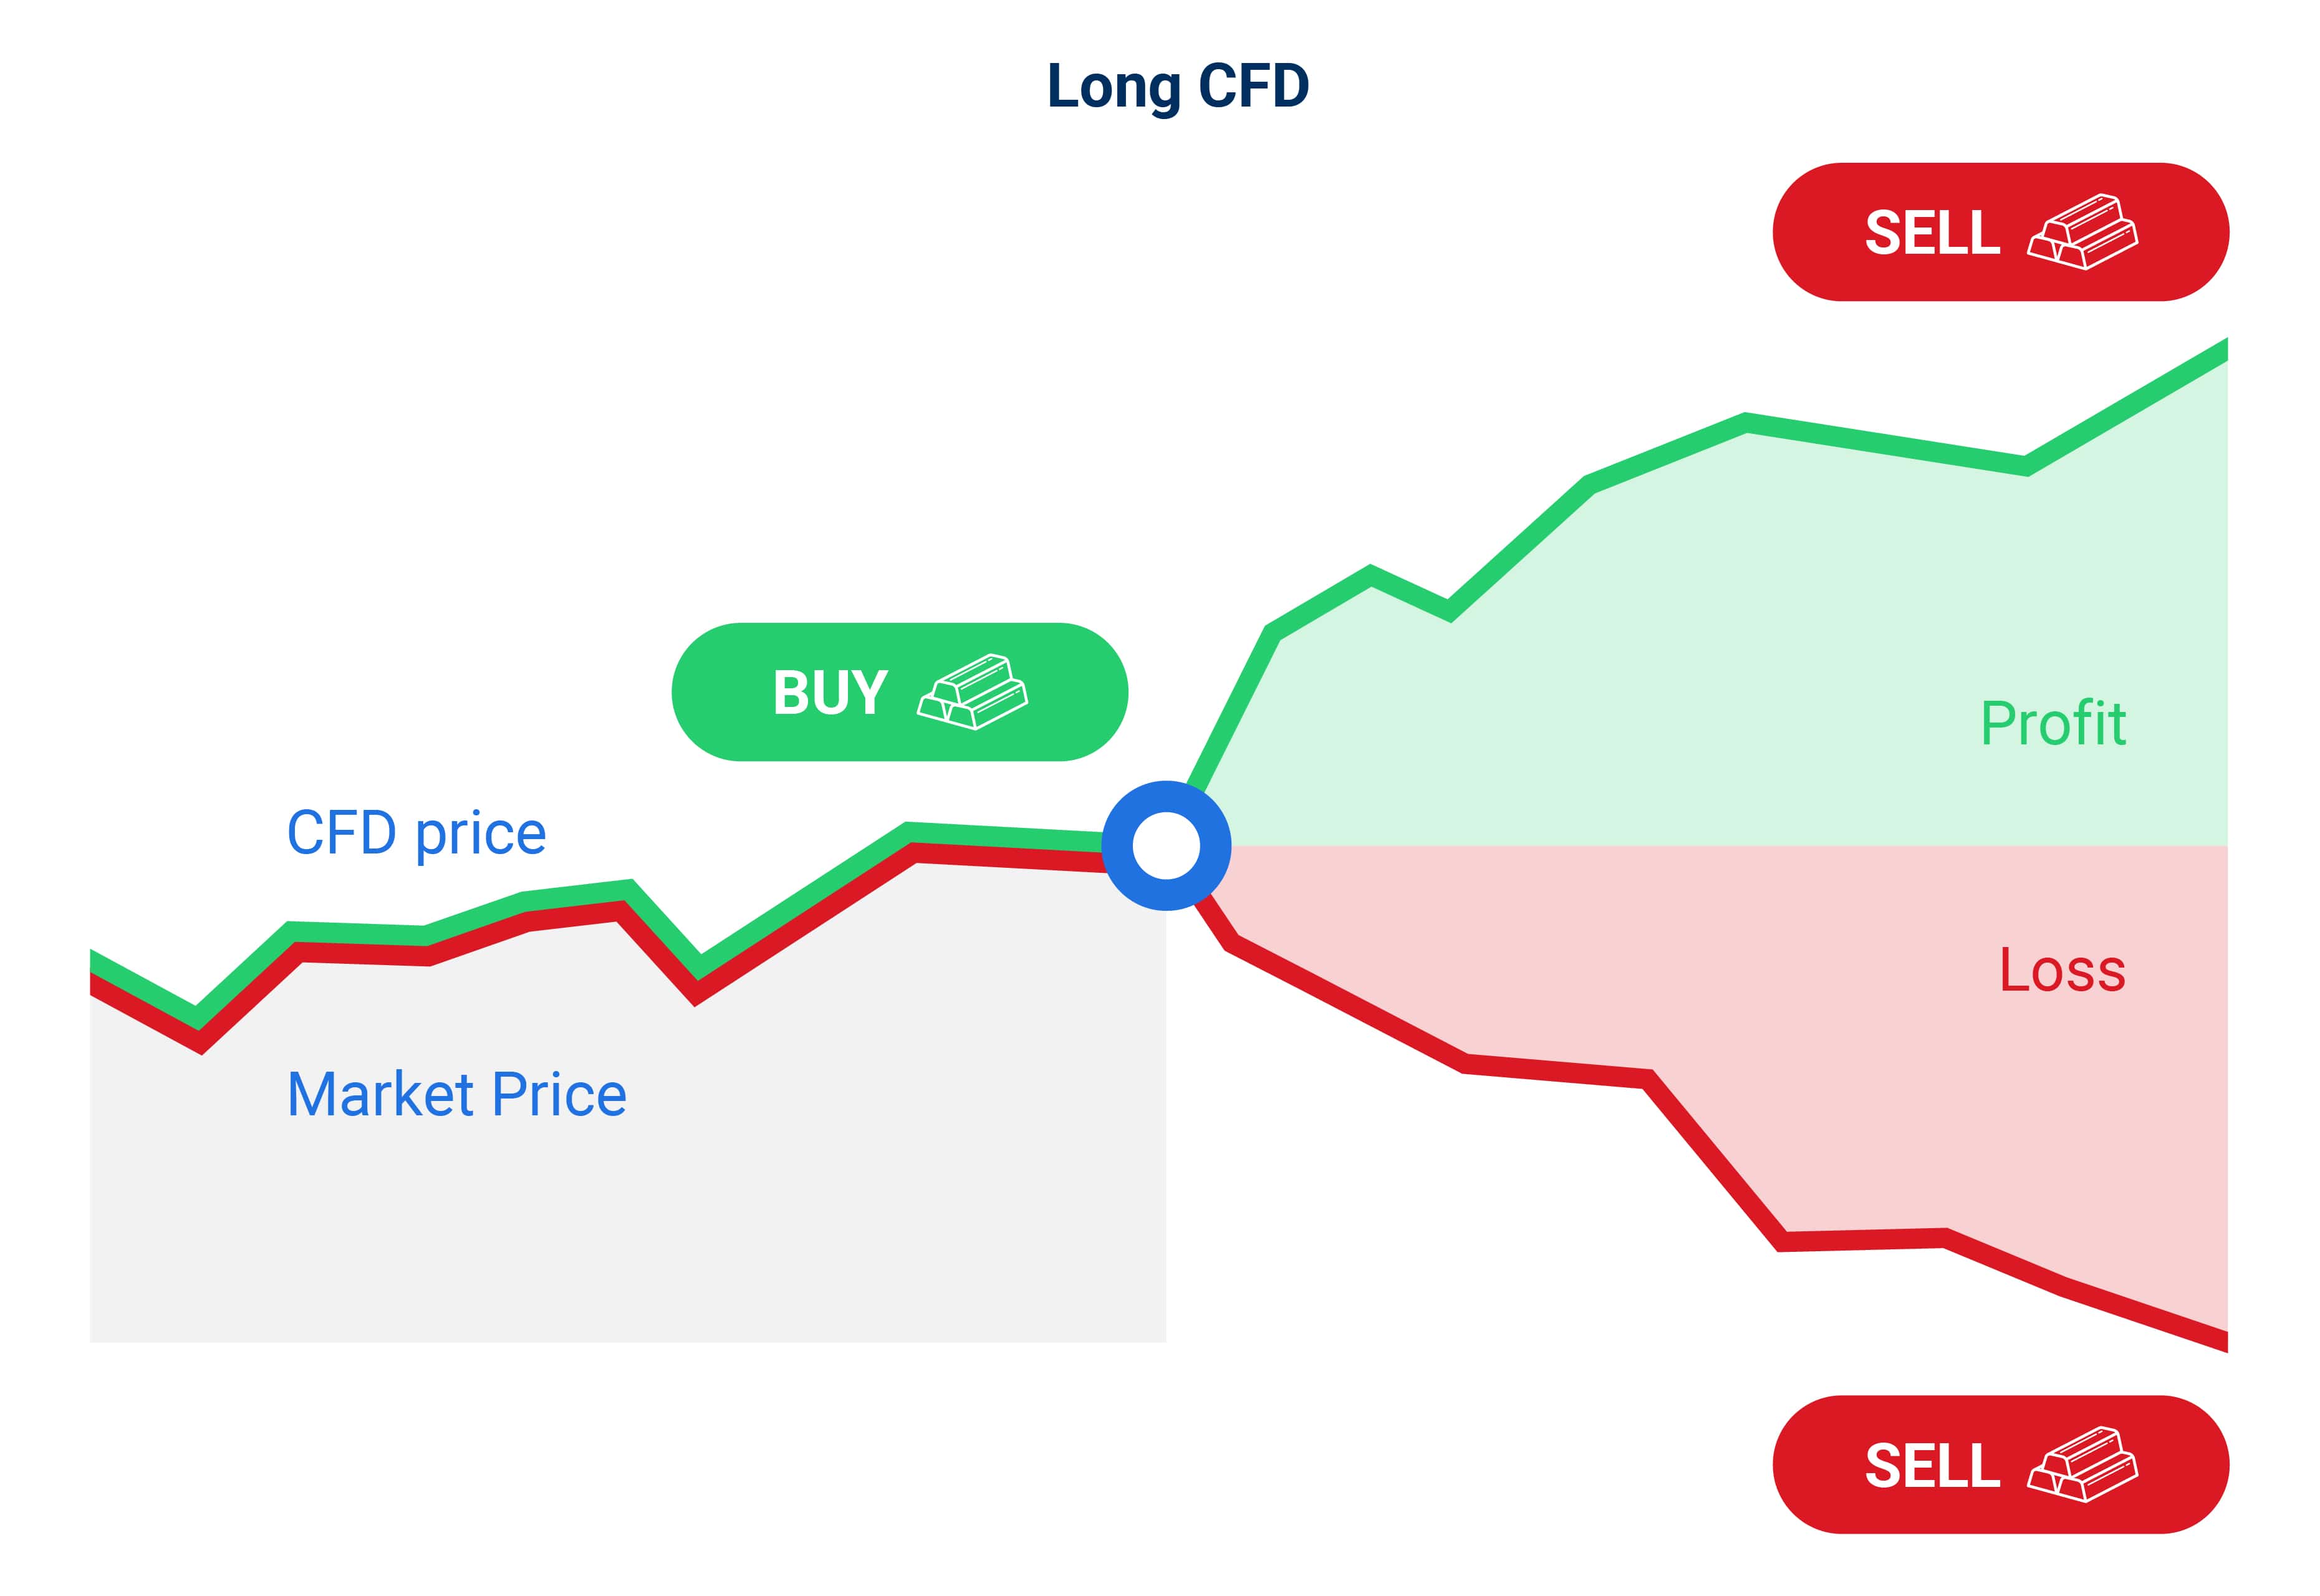2320x1596 pixels.
Task: Click the green "Profit" label
Action: tap(2053, 723)
